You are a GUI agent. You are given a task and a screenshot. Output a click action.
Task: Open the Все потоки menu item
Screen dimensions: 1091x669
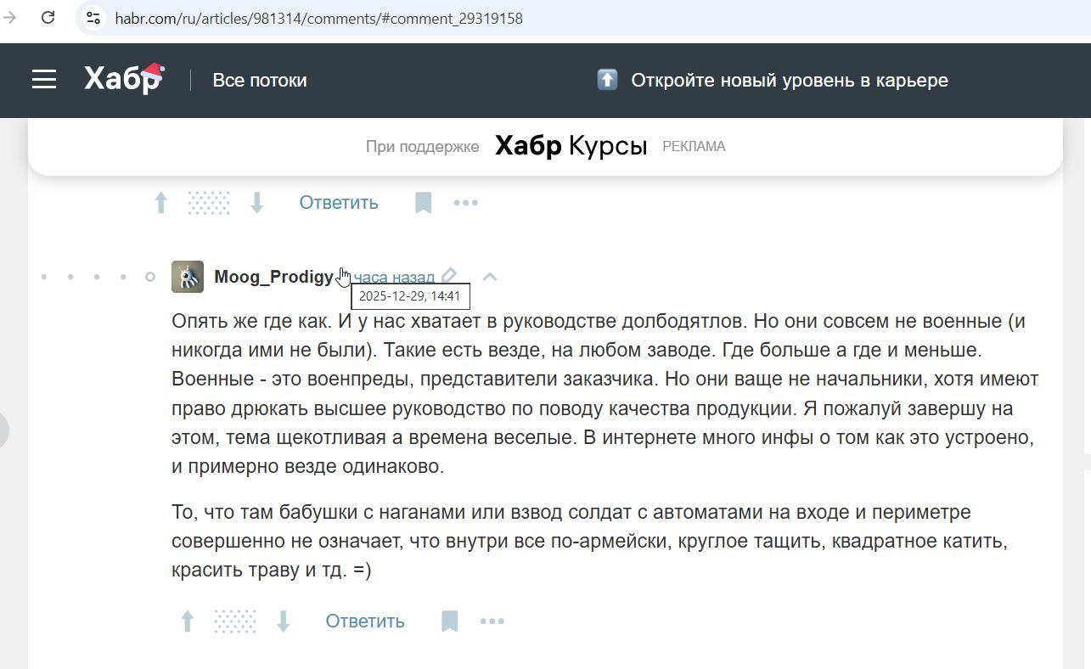coord(260,79)
